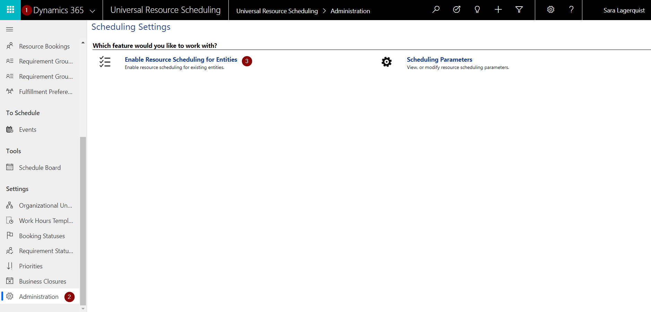Click the help question mark icon
651x312 pixels.
tap(571, 10)
